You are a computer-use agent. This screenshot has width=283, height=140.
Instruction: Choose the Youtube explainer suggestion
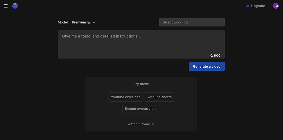click(x=125, y=97)
